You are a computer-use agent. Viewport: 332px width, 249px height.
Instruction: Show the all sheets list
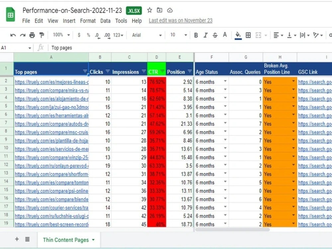tap(27, 239)
